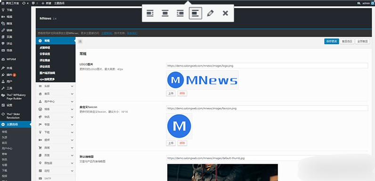The height and width of the screenshot is (181, 375).
Task: Open 用户中心 in the WordPress sidebar submenu
Action: pos(7,148)
